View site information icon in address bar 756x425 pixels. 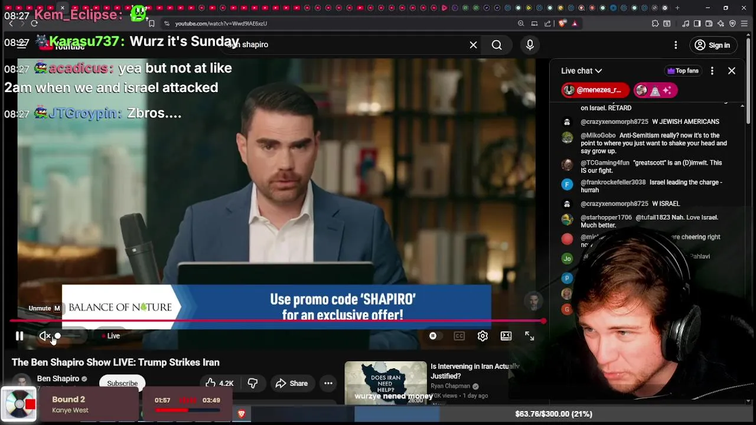pos(167,24)
